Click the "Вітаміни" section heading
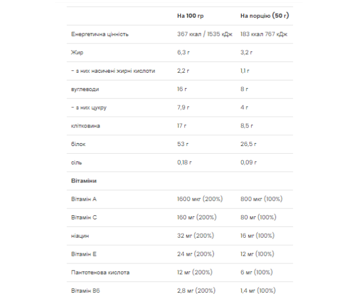Viewport: 358px width, 298px height. coord(83,180)
